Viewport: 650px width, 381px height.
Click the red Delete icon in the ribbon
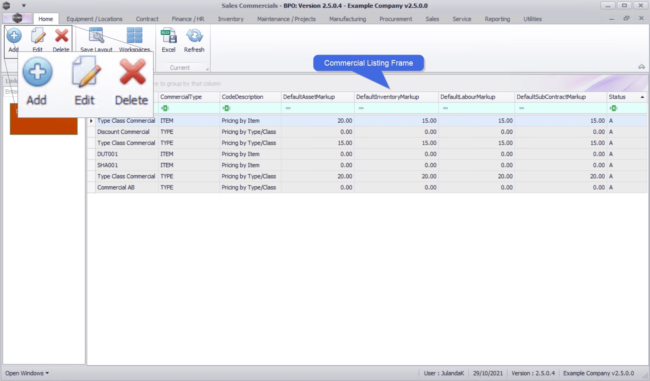(61, 36)
